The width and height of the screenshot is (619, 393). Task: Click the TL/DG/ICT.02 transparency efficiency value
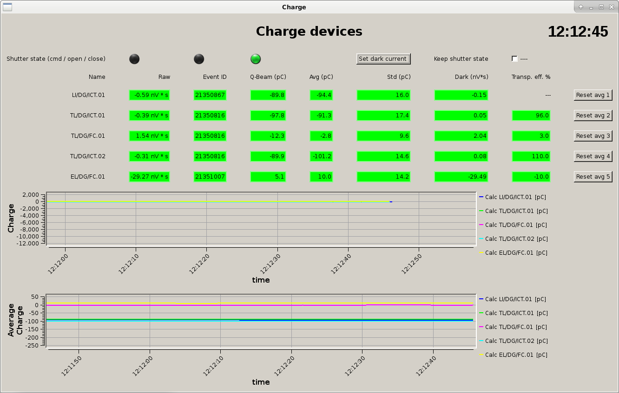click(x=531, y=156)
